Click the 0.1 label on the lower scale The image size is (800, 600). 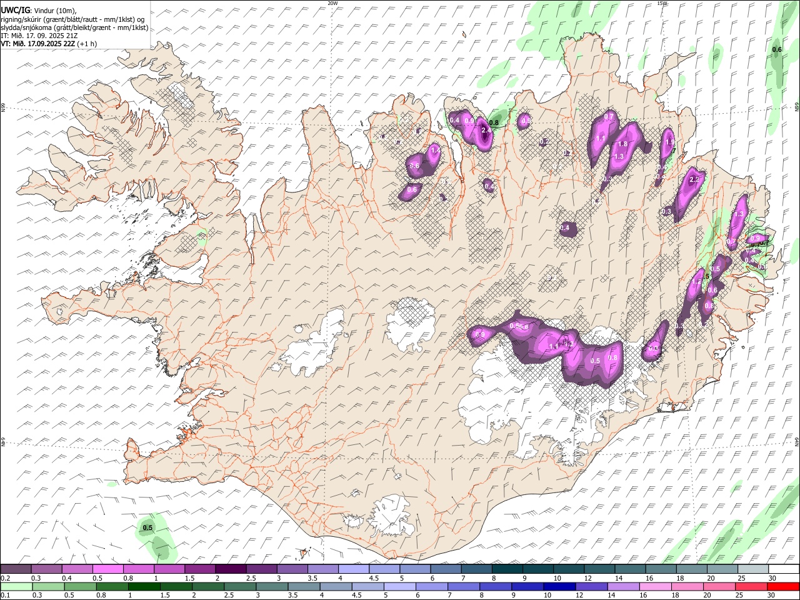tap(4, 595)
